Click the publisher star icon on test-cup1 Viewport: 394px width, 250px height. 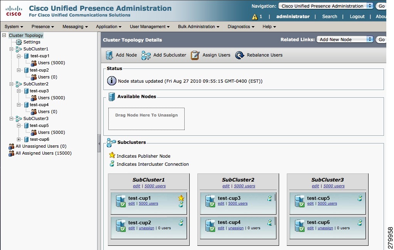pos(181,198)
